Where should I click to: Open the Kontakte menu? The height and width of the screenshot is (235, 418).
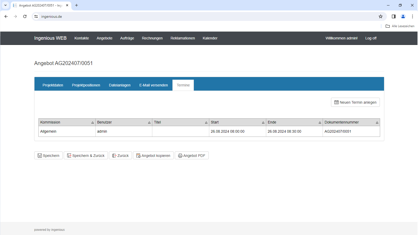coord(82,38)
